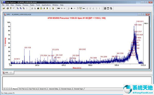Viewport: 154px width, 95px height.
Task: Open the Applications menu
Action: coord(46,5)
